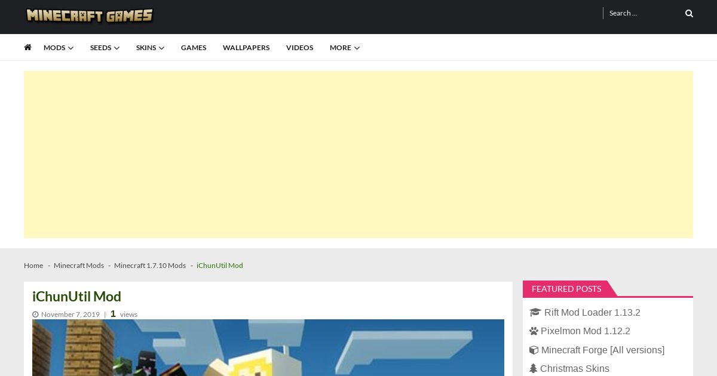Click the search magnifier icon
The image size is (717, 376).
(x=689, y=13)
